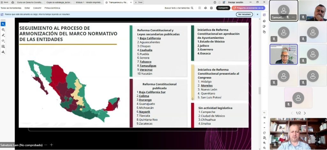
Task: Go to next page of participants
Action: point(305,113)
